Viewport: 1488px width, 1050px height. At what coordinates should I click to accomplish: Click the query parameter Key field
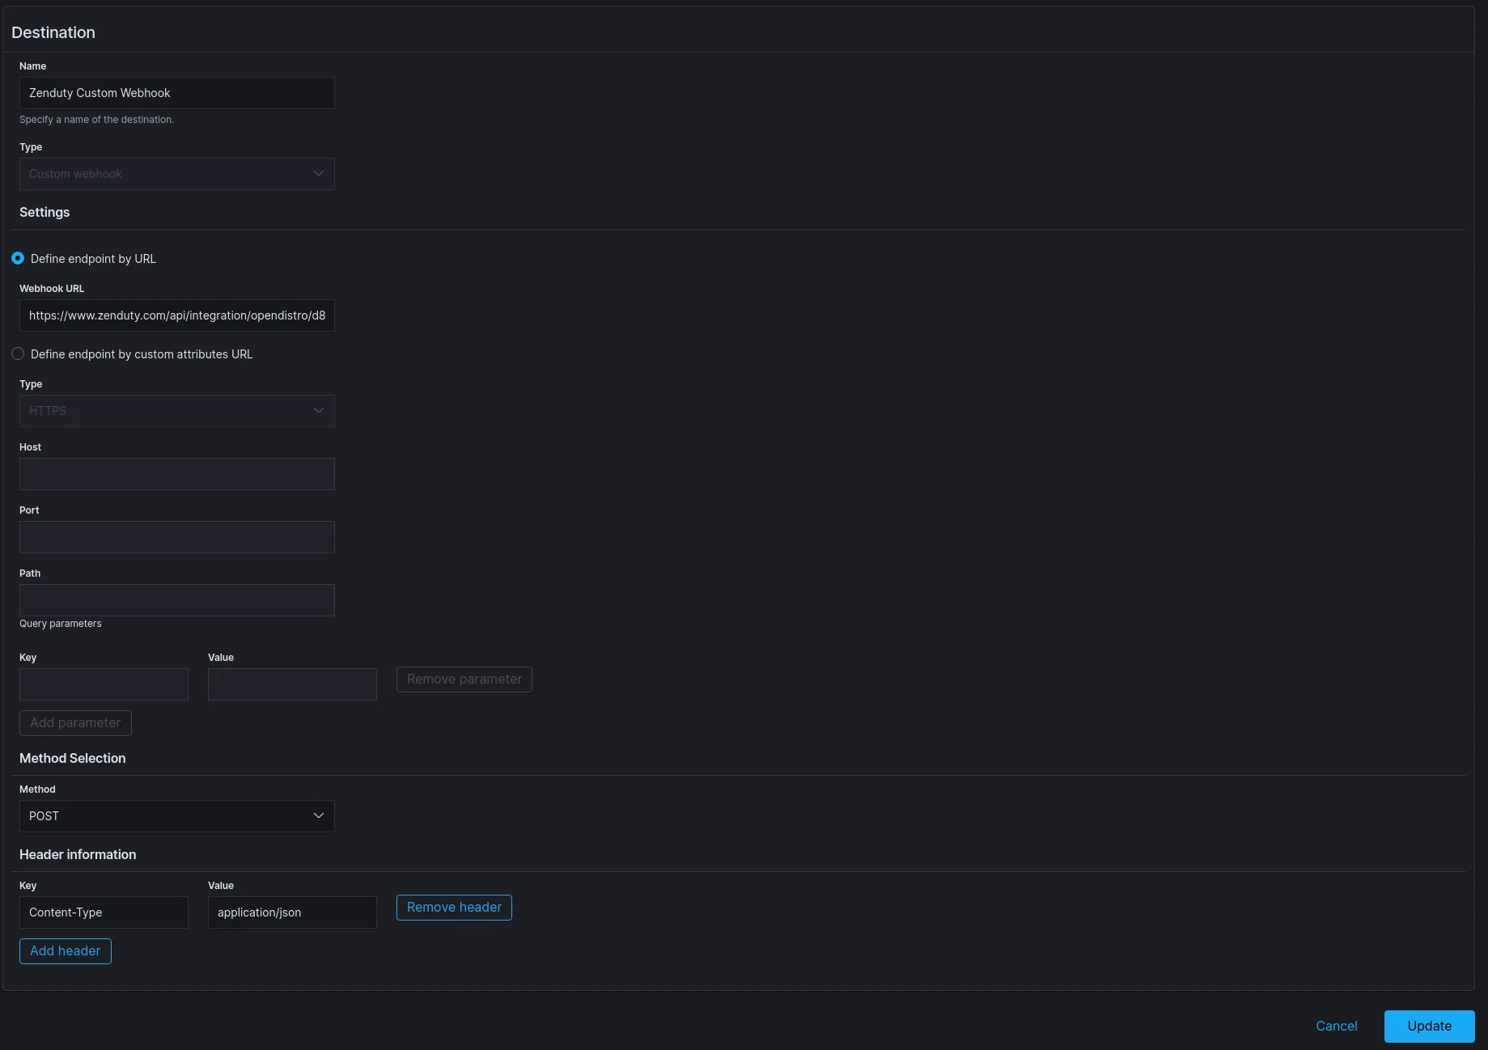[x=104, y=684]
